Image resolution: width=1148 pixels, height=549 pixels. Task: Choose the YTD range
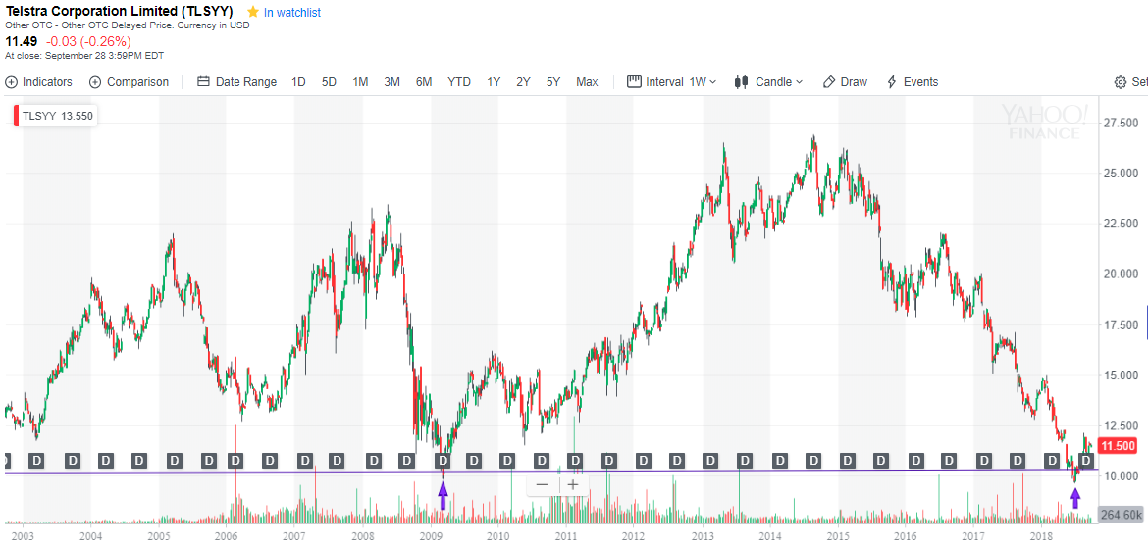click(459, 82)
